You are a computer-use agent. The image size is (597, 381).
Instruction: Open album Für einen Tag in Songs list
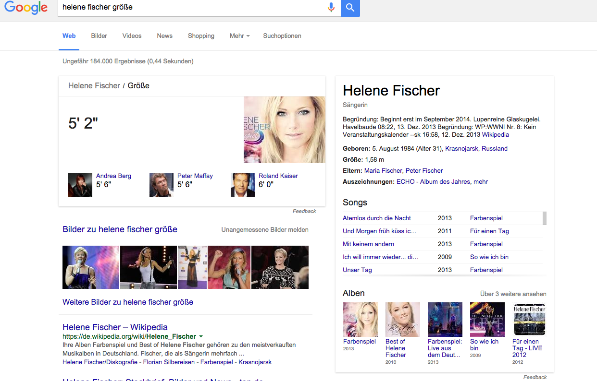pos(489,231)
